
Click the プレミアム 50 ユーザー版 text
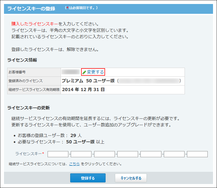pyautogui.click(x=88, y=81)
